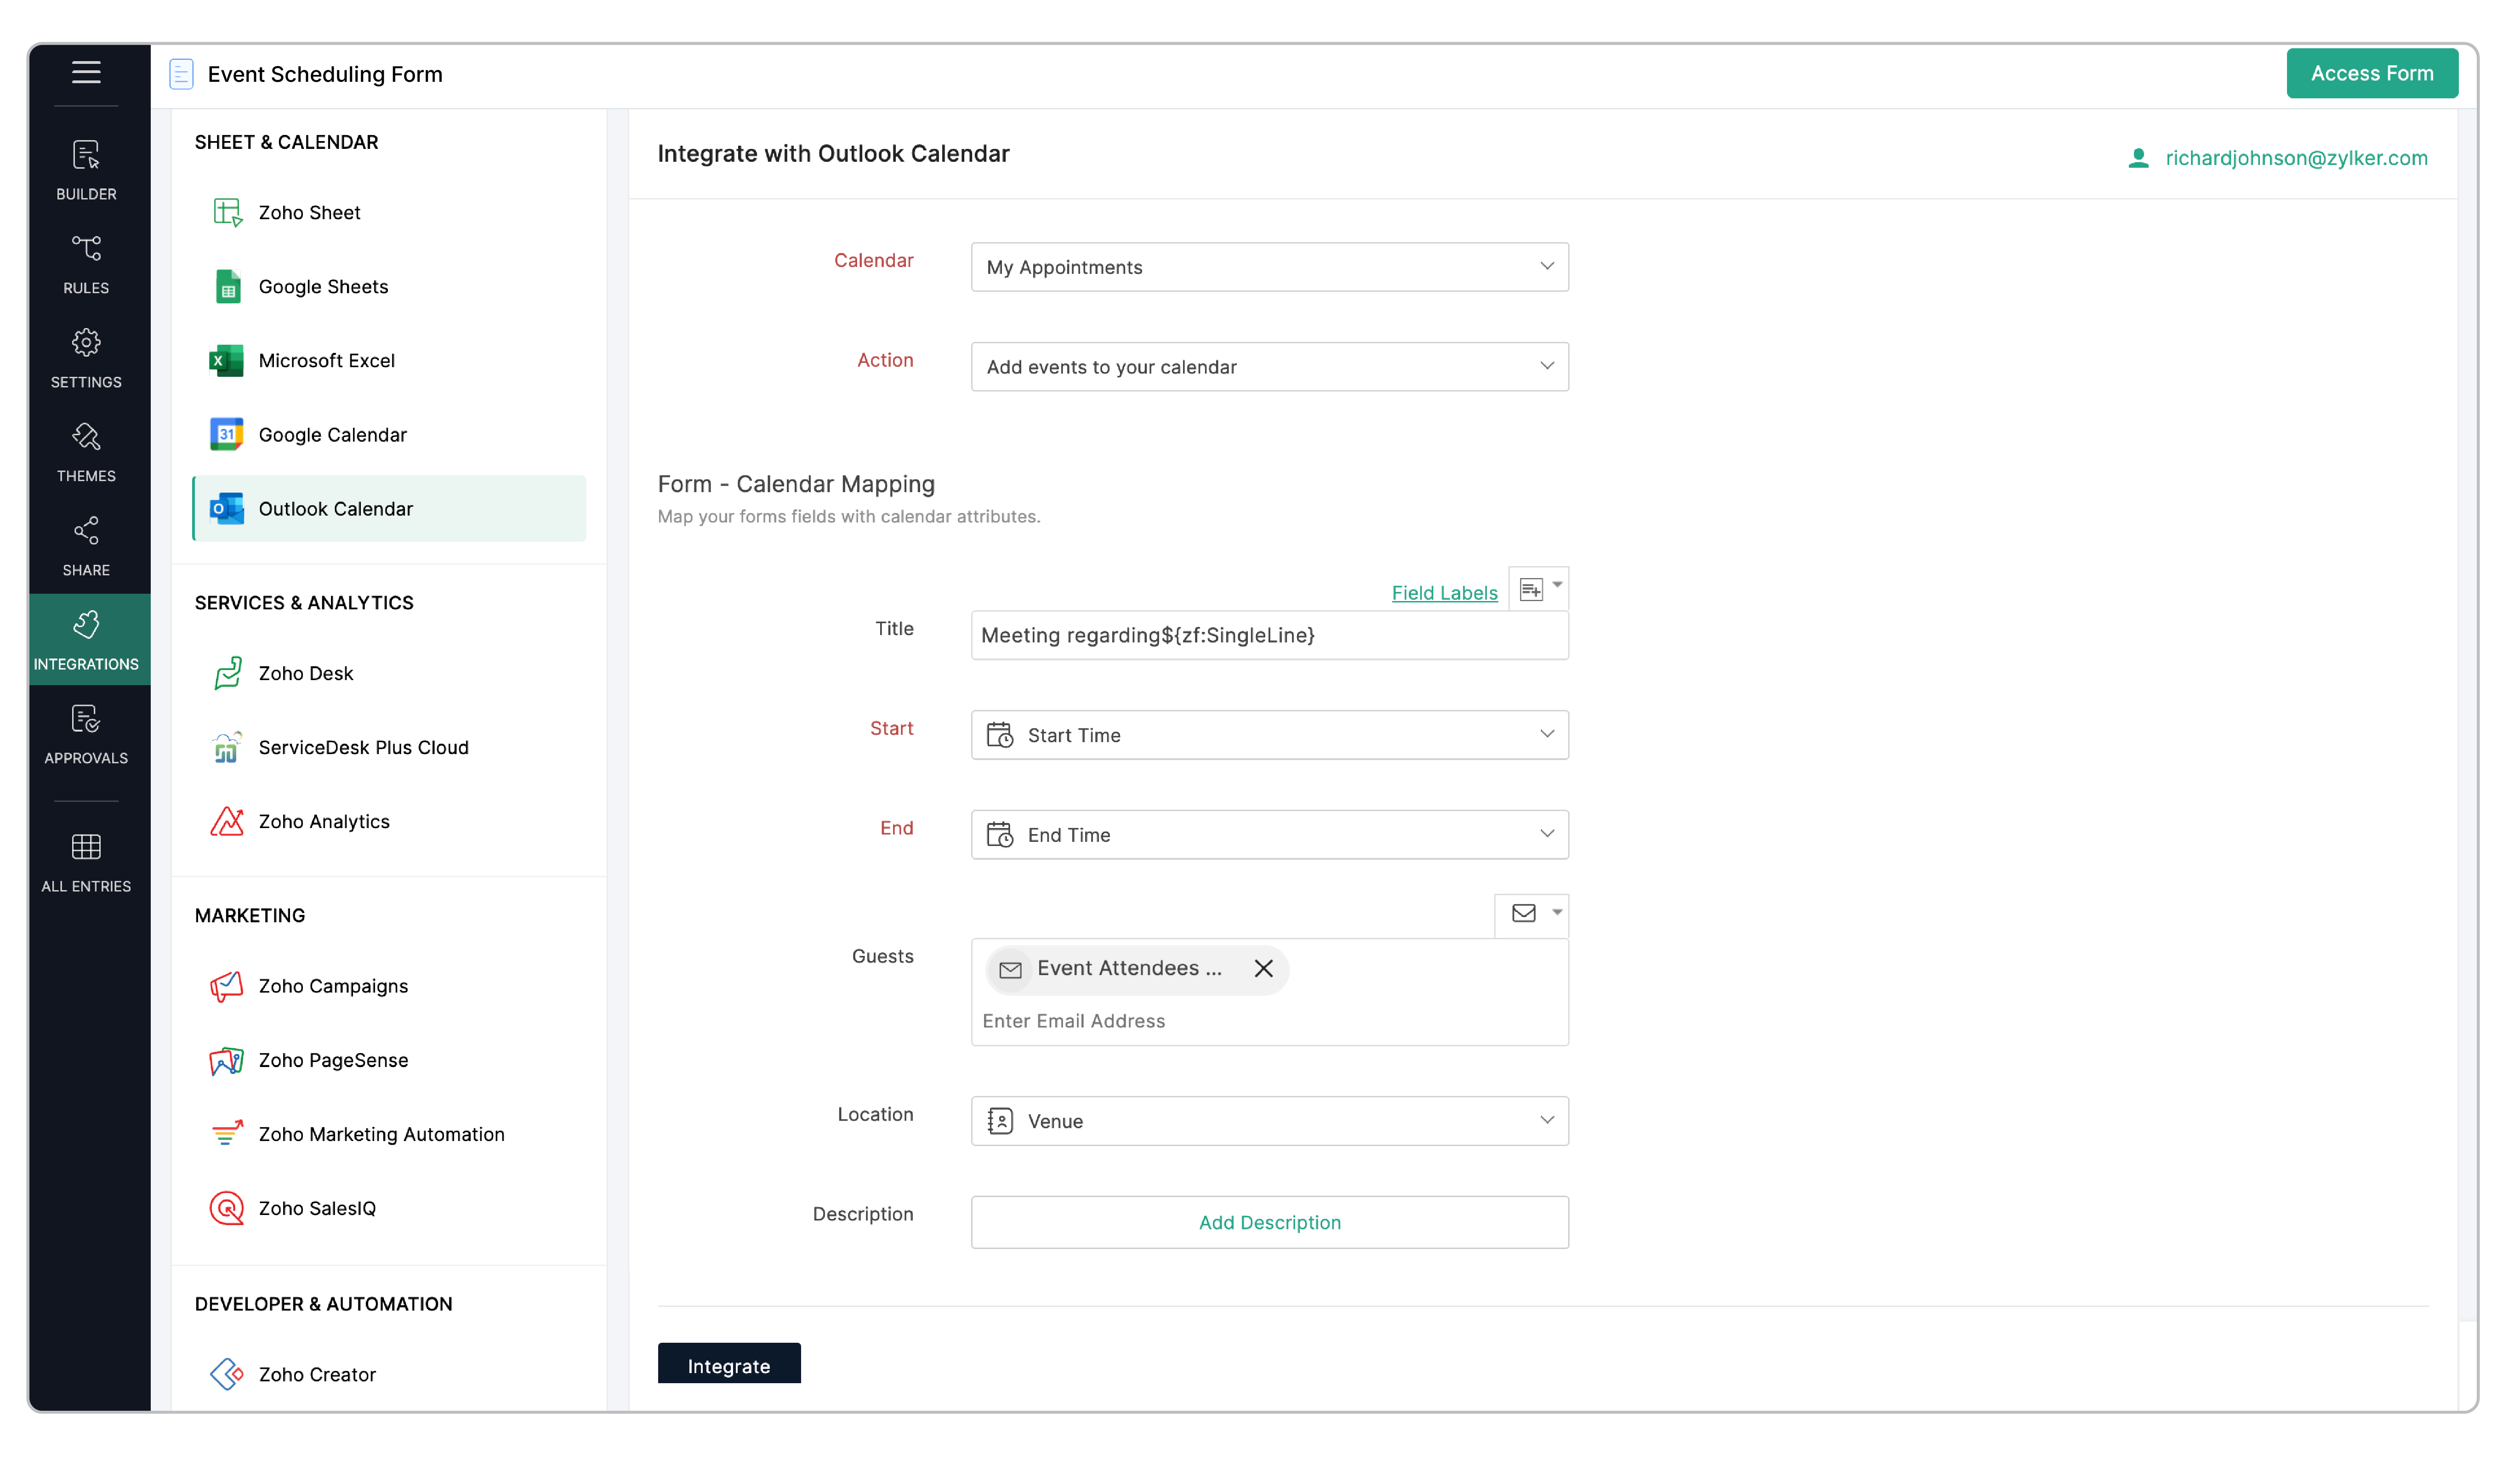Click the Integrate button
Screen dimensions: 2520x1459
tap(728, 1365)
